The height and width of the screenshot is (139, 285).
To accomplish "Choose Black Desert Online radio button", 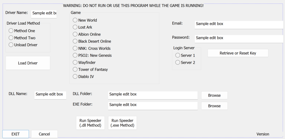I will [x=92, y=41].
